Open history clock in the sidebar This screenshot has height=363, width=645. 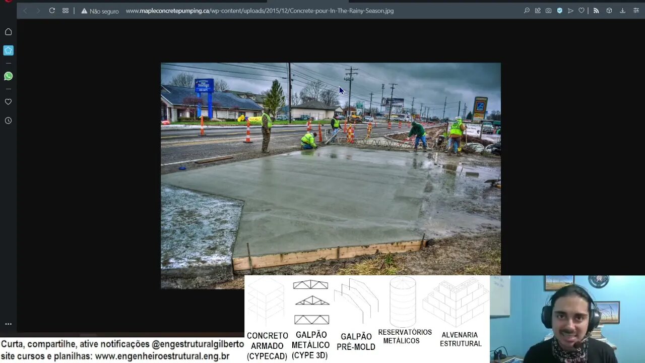click(x=8, y=120)
